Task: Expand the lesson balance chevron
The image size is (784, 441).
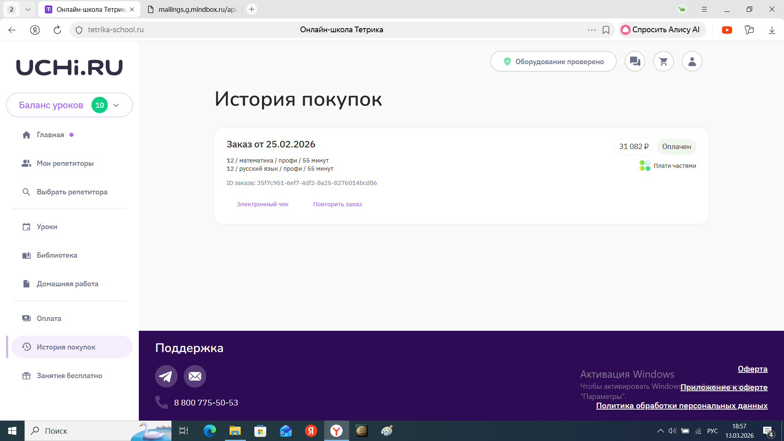Action: click(116, 105)
